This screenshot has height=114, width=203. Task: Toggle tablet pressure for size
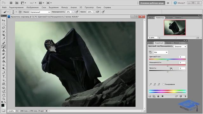103,12
